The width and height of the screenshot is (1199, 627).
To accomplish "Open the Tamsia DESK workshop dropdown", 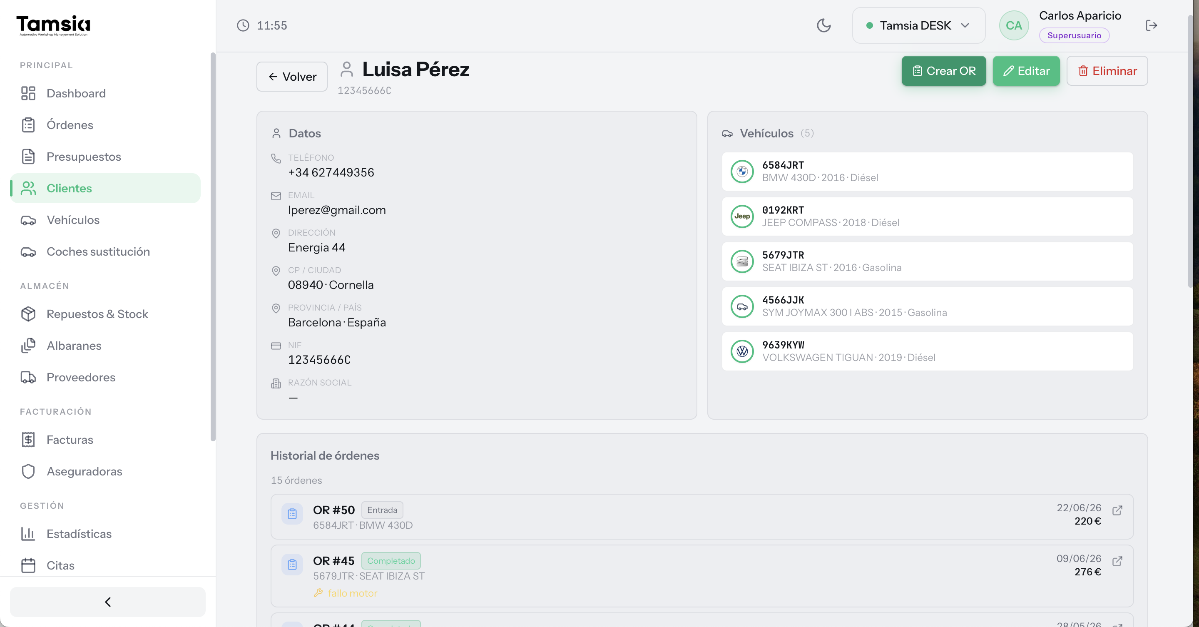I will (918, 25).
